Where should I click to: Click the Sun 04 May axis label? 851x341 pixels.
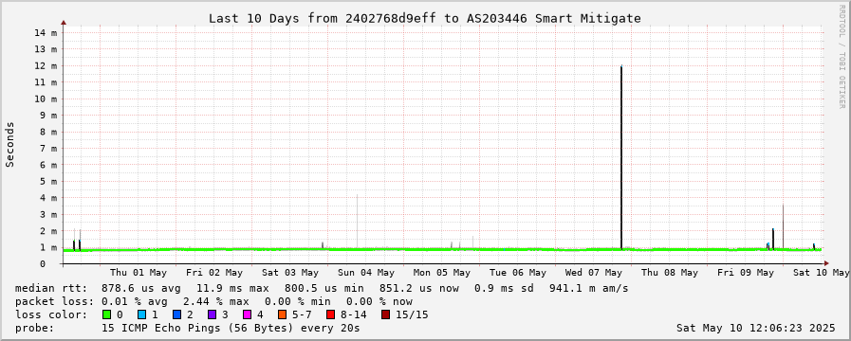coord(366,272)
